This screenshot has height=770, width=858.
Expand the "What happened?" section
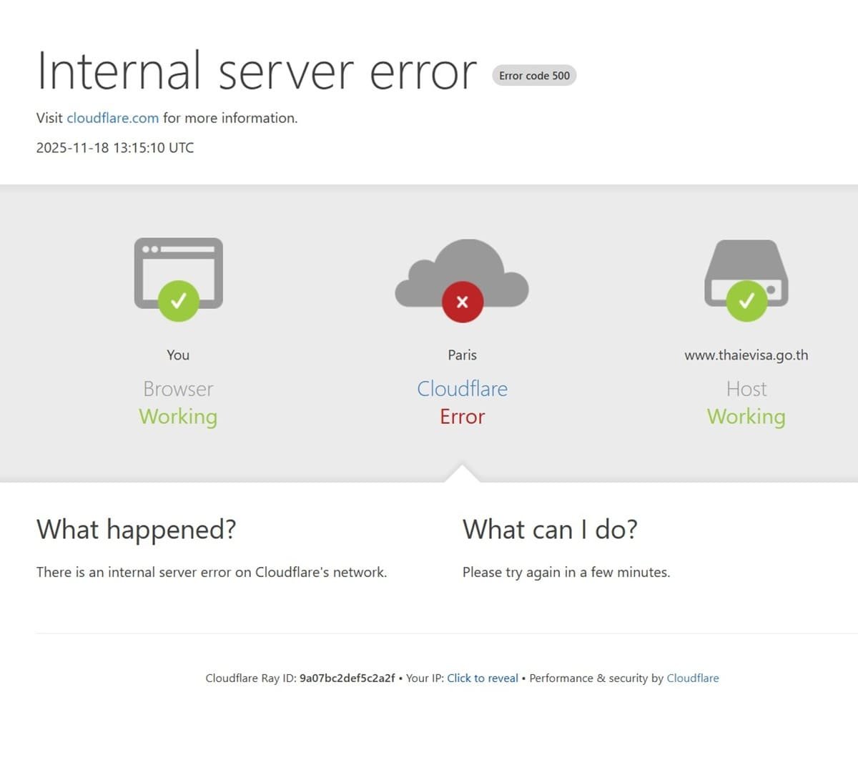137,529
